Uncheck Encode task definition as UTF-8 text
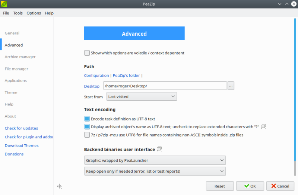This screenshot has width=298, height=195. coord(87,119)
